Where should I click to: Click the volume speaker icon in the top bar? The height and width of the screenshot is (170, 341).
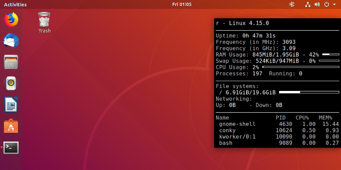click(x=317, y=4)
